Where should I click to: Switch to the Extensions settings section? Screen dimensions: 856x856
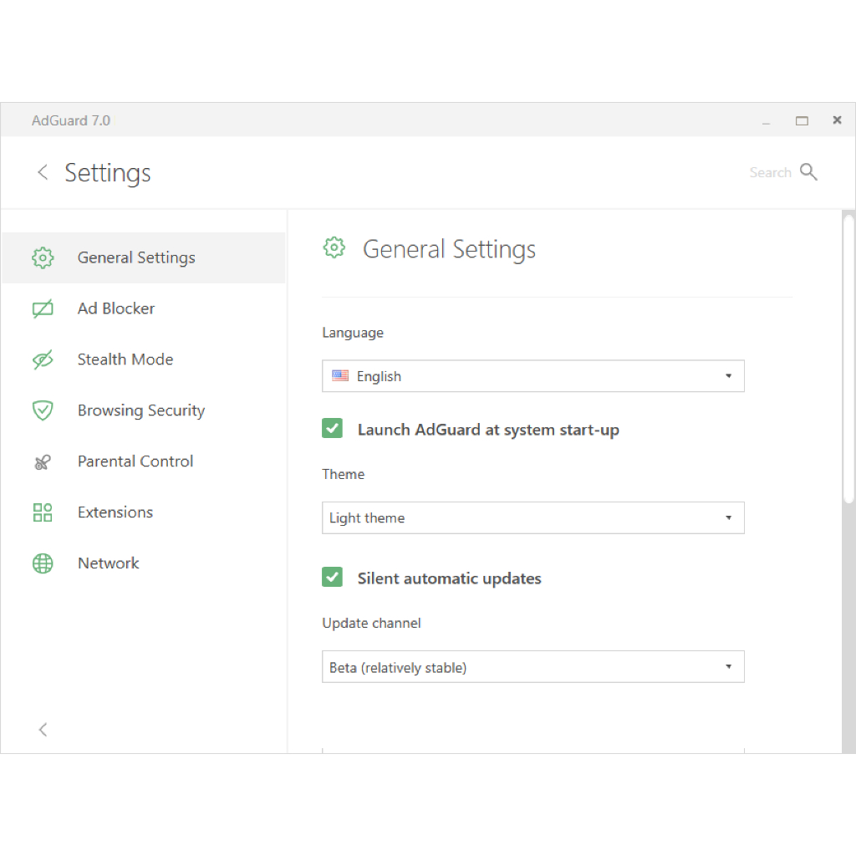[115, 512]
